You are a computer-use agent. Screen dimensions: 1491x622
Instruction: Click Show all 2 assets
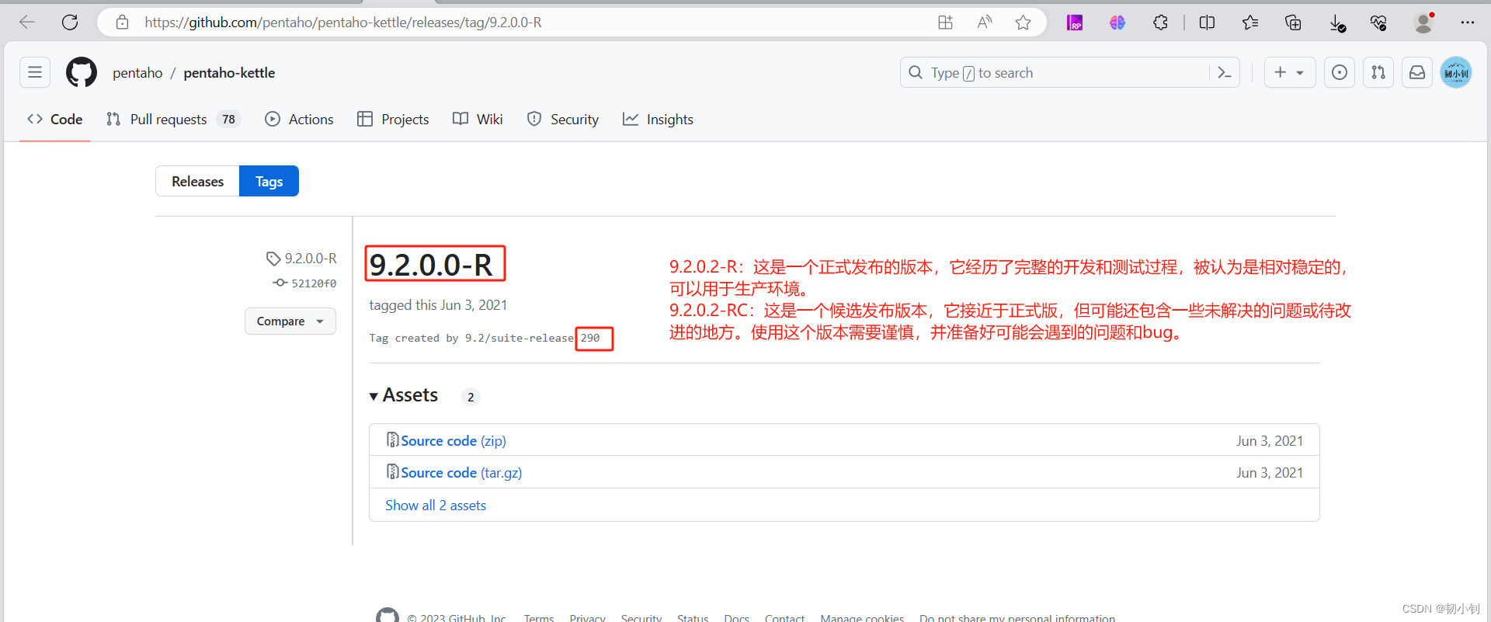coord(436,506)
